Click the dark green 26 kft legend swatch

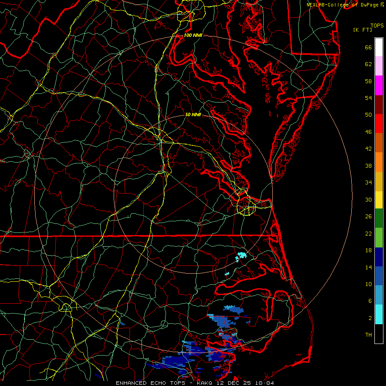click(x=379, y=218)
